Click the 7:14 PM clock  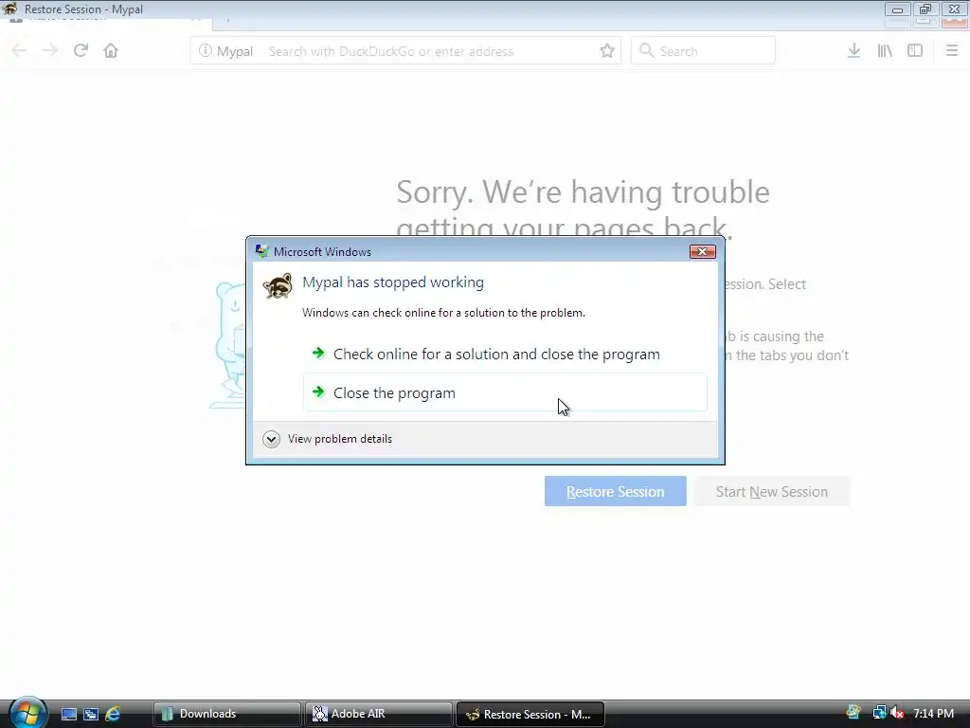pos(933,714)
